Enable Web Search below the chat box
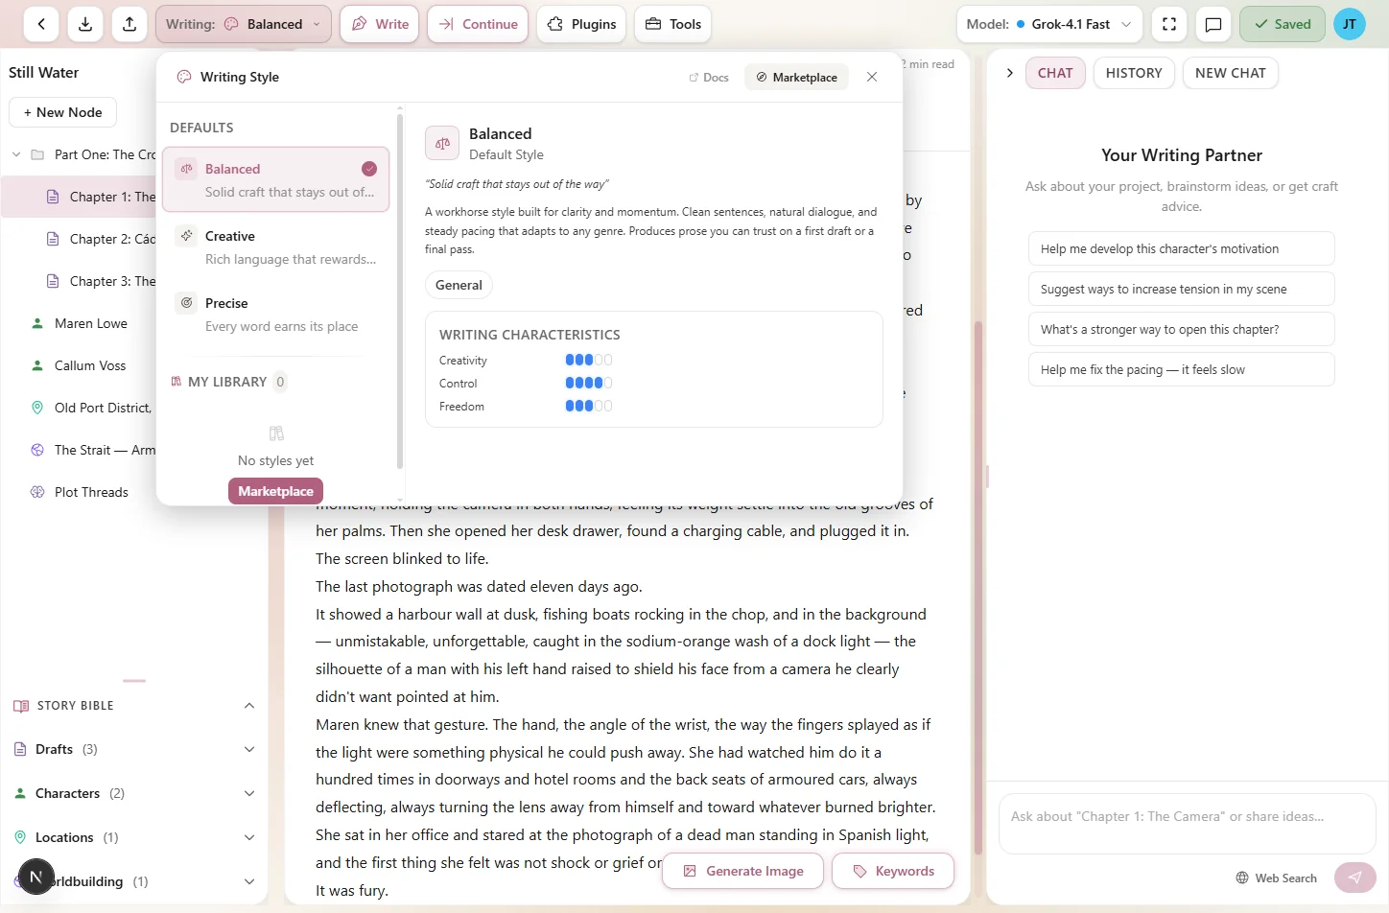Screen dimensions: 1389x913 click(1276, 878)
